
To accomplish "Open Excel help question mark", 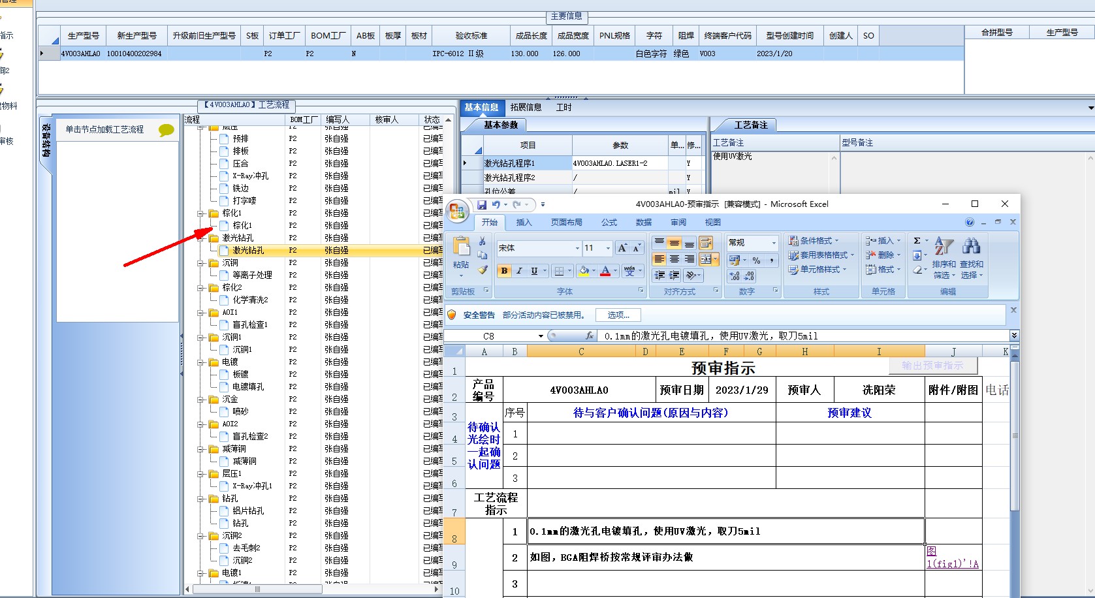I will pos(970,223).
